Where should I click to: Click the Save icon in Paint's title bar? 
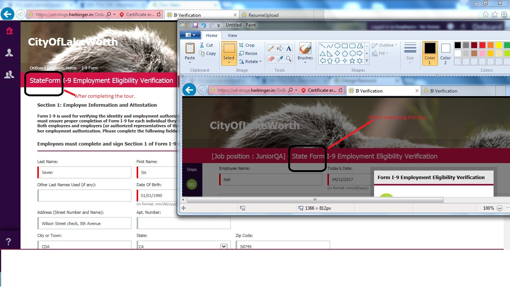(x=195, y=25)
